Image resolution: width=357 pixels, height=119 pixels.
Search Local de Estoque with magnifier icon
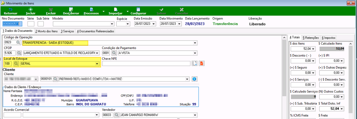(16, 64)
